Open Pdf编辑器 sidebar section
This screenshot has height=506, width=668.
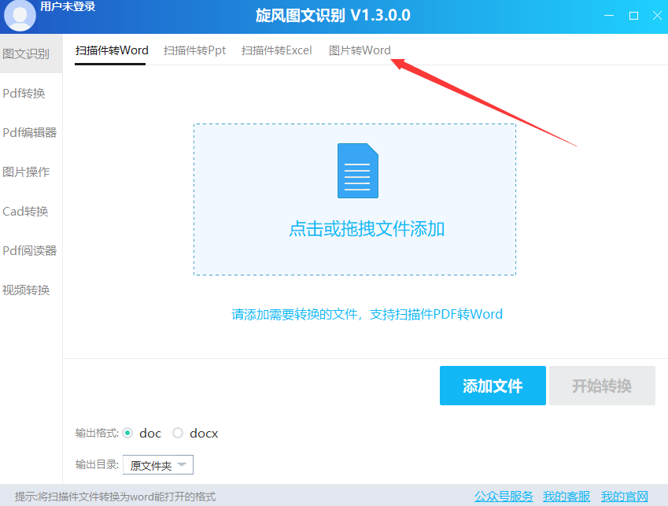tap(31, 132)
